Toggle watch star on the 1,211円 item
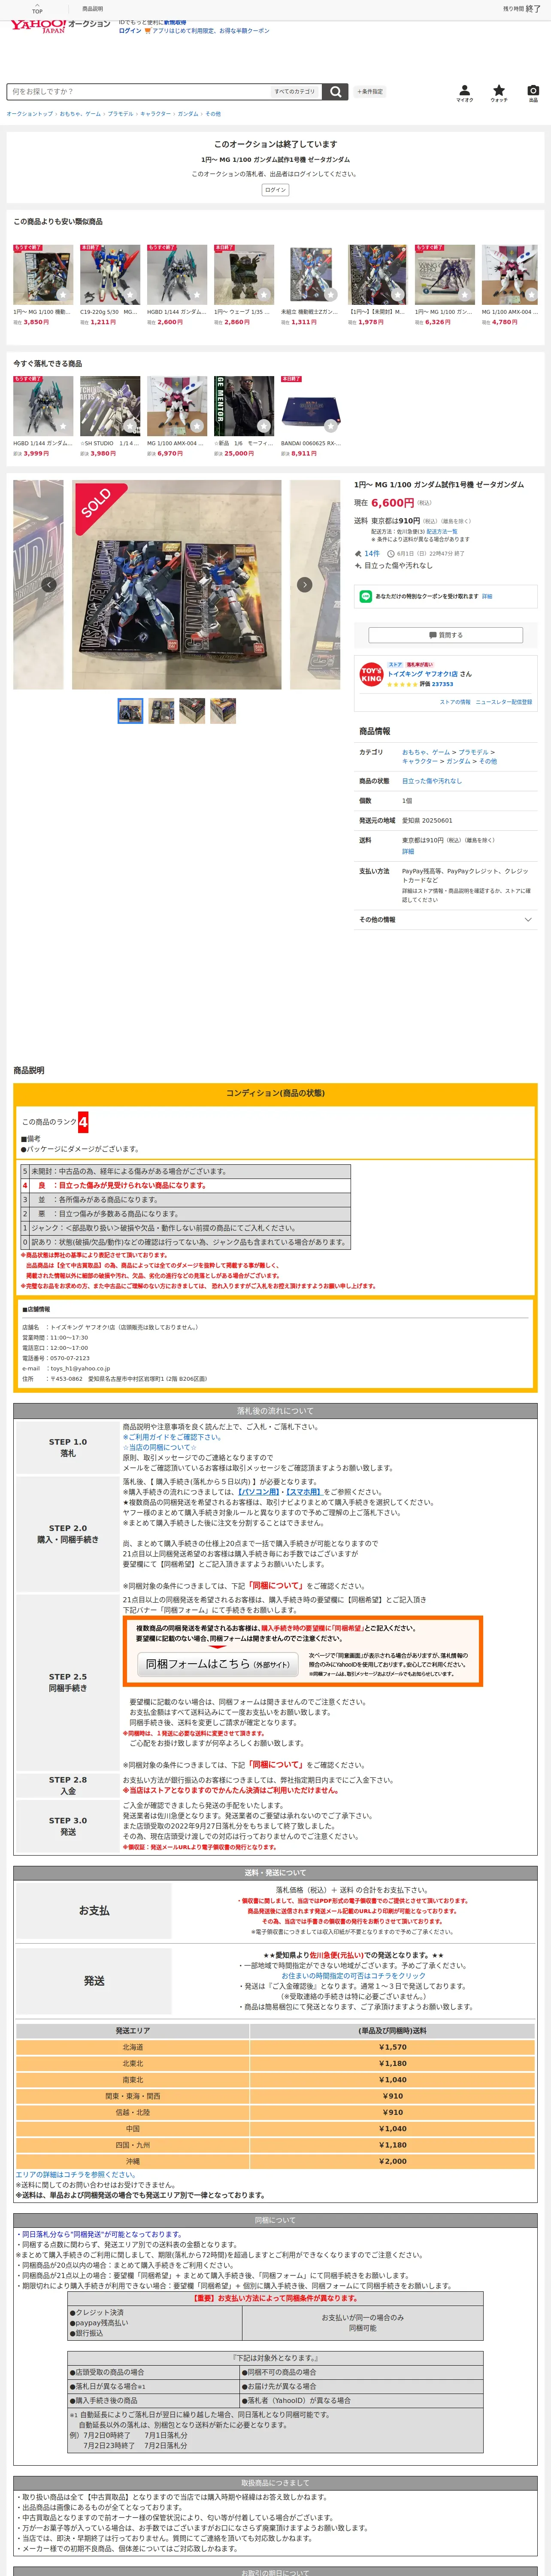 pos(129,295)
